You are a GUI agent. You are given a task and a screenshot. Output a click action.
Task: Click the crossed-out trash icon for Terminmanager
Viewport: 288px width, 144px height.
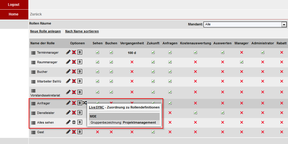(74, 52)
